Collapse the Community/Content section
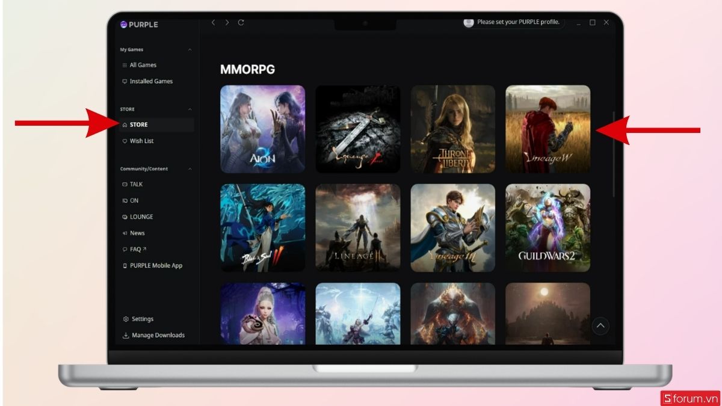 pos(190,169)
